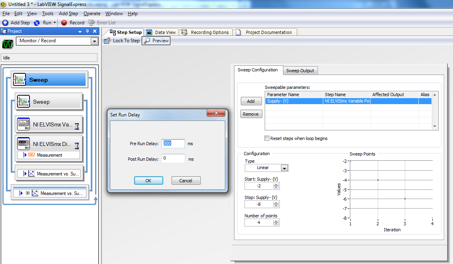Viewport: 453px width, 264px height.
Task: Click the Step Name column header
Action: point(347,95)
